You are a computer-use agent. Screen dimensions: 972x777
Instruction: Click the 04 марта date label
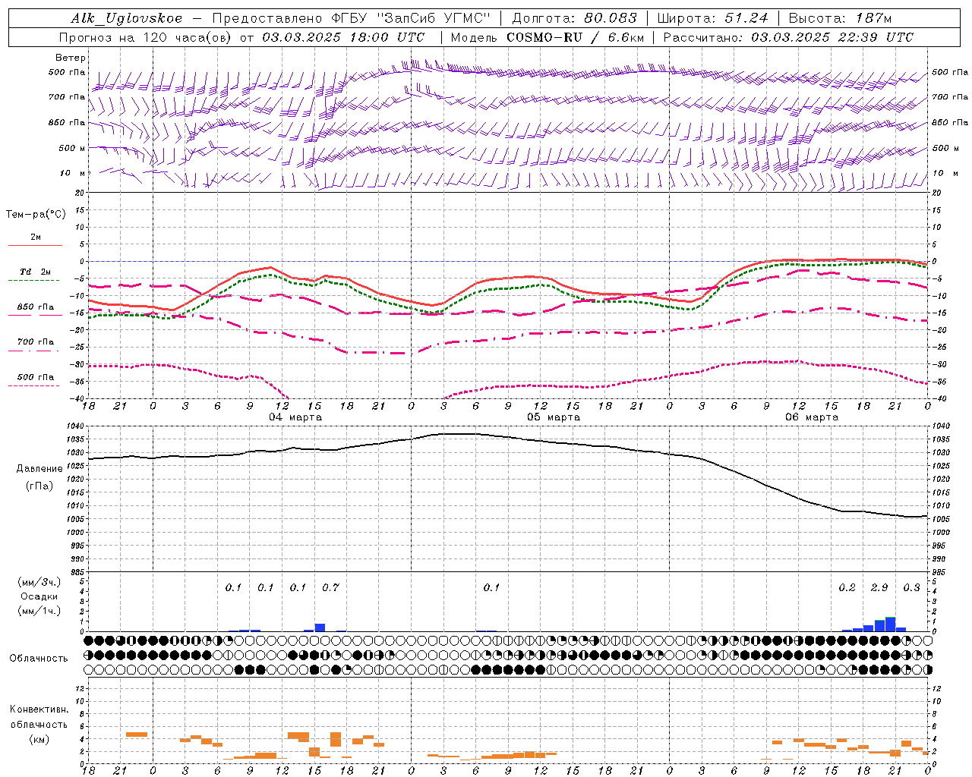point(295,417)
